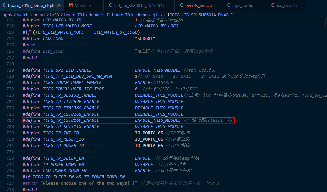Place cursor on TCFG_SPI_LCD_ENABLE
This screenshot has width=327, height=192.
pyautogui.click(x=67, y=70)
